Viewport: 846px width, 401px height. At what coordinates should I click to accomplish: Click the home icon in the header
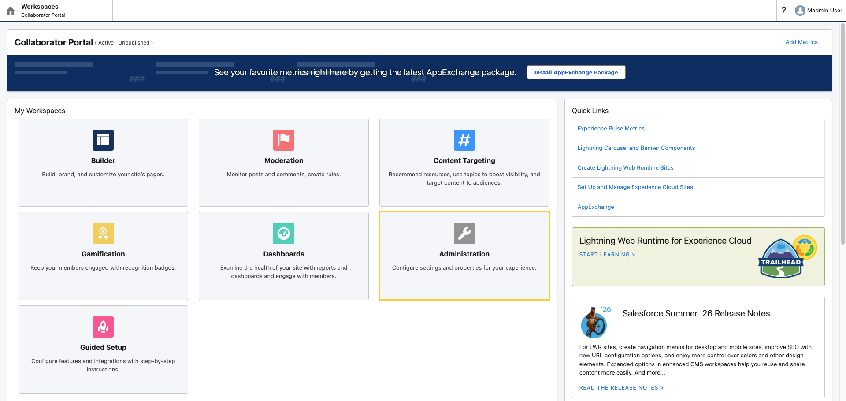[x=11, y=11]
